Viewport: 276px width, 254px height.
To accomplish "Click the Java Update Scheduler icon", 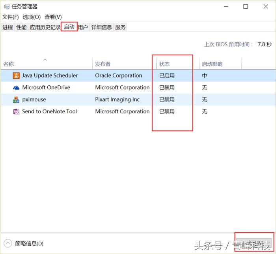I will [x=16, y=75].
